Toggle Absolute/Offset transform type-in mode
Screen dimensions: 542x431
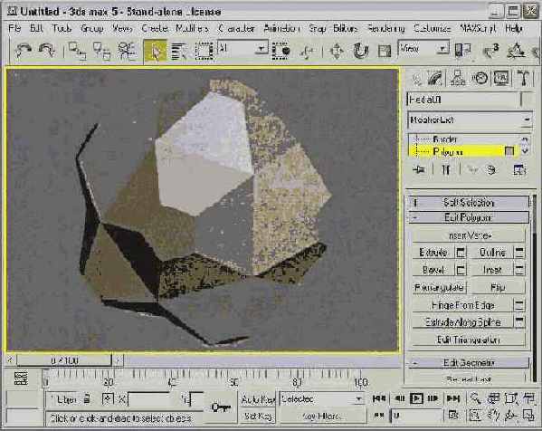tap(108, 399)
